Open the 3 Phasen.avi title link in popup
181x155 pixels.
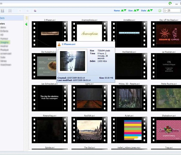69,44
